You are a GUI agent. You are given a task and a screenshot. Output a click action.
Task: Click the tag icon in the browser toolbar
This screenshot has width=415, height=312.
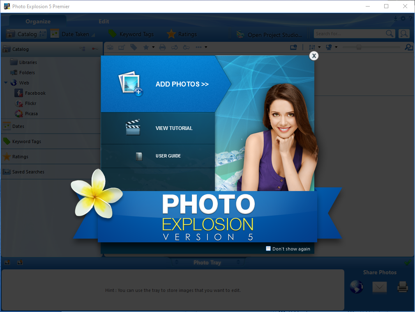point(134,47)
